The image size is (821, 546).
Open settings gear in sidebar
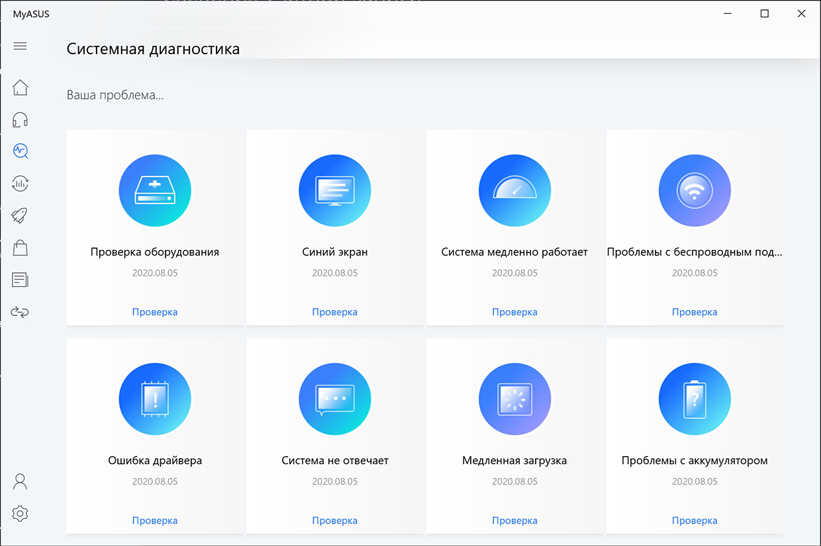(20, 513)
